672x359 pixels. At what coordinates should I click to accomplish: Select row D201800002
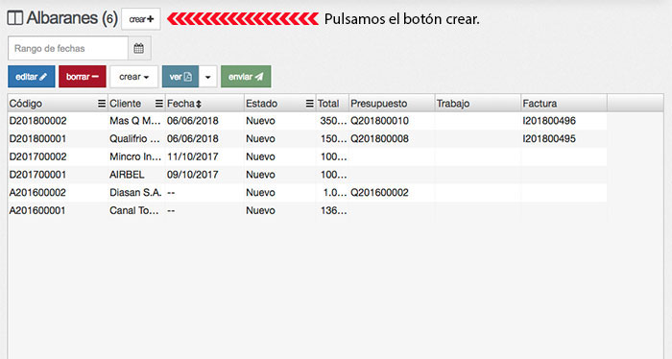click(307, 121)
